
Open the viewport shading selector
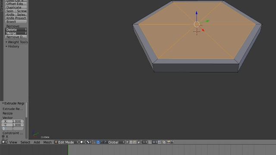pos(82,142)
